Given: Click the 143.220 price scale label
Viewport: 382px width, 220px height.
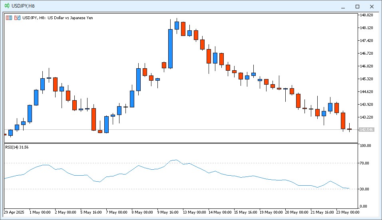Looking at the screenshot, I should pos(366,117).
